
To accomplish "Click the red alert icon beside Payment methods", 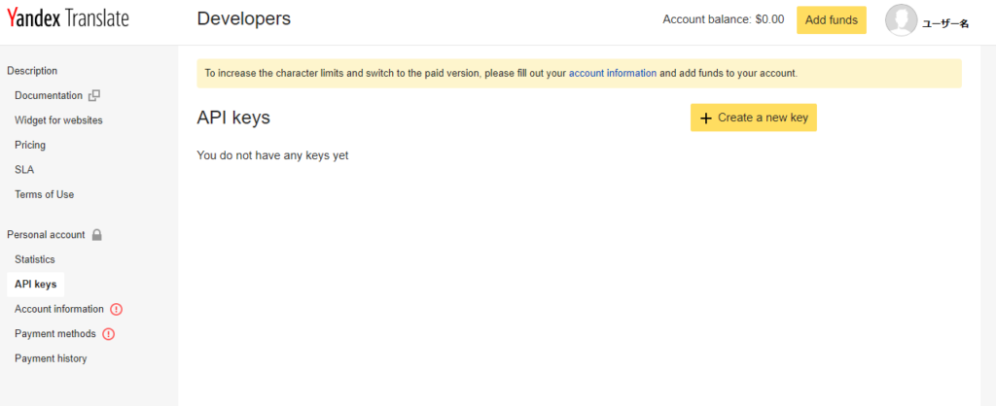I will (x=109, y=334).
